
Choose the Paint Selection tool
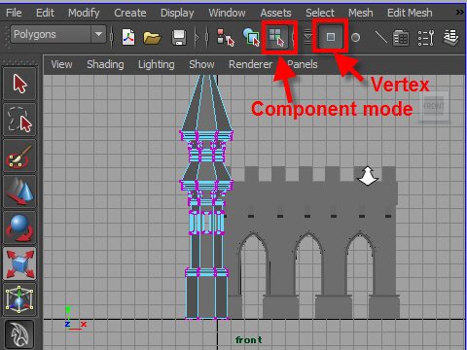pyautogui.click(x=19, y=156)
